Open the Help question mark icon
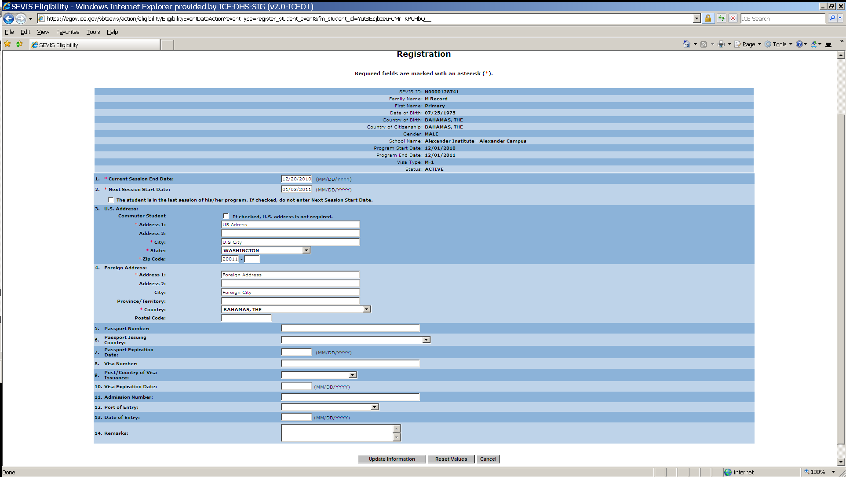846x477 pixels. point(799,44)
